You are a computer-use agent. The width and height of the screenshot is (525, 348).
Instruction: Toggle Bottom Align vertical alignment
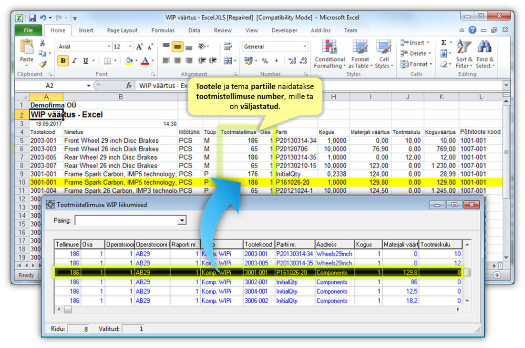tap(189, 47)
